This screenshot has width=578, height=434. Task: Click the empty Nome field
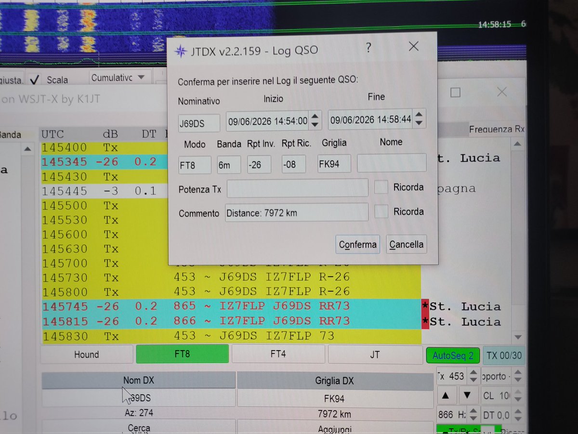pos(392,163)
